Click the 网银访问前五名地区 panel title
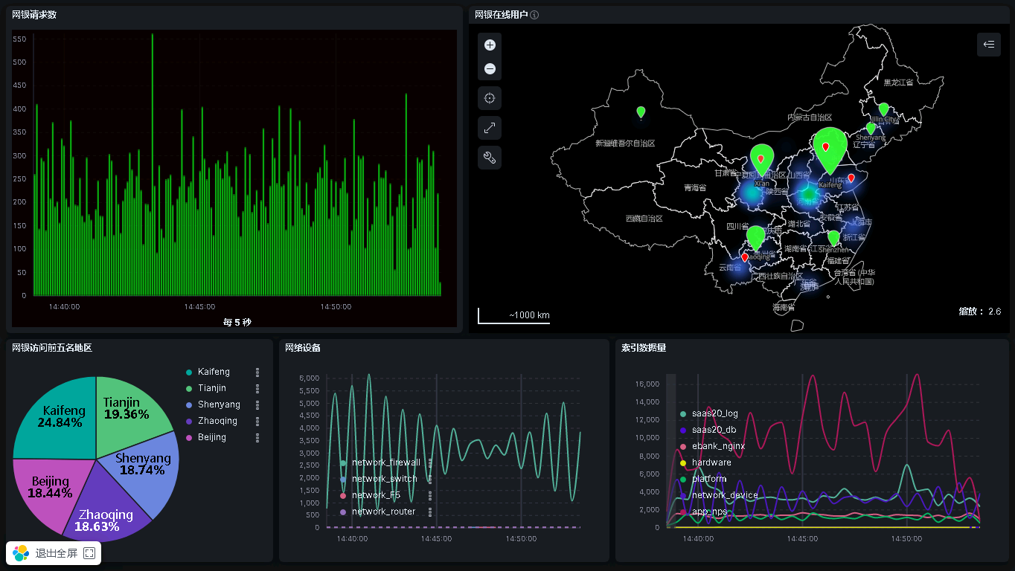 (x=52, y=347)
